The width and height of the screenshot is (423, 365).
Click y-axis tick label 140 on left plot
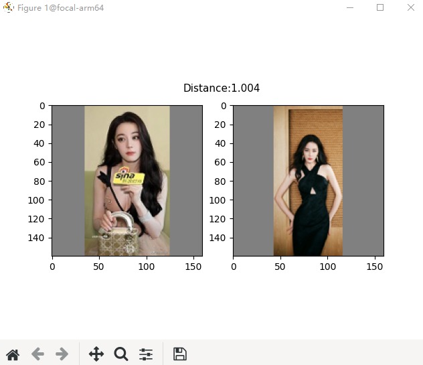pyautogui.click(x=37, y=238)
